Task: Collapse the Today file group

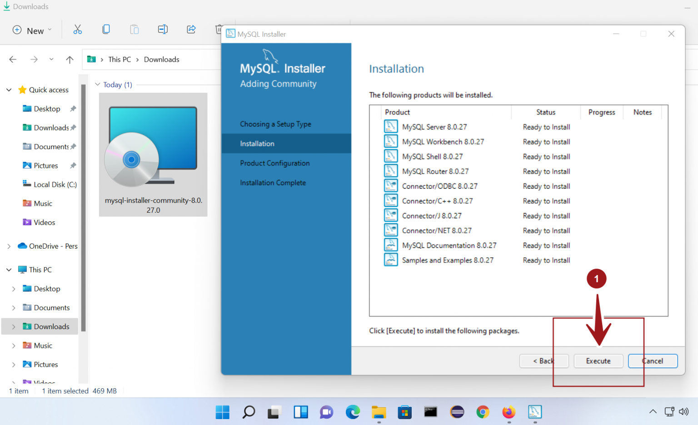Action: (x=97, y=85)
